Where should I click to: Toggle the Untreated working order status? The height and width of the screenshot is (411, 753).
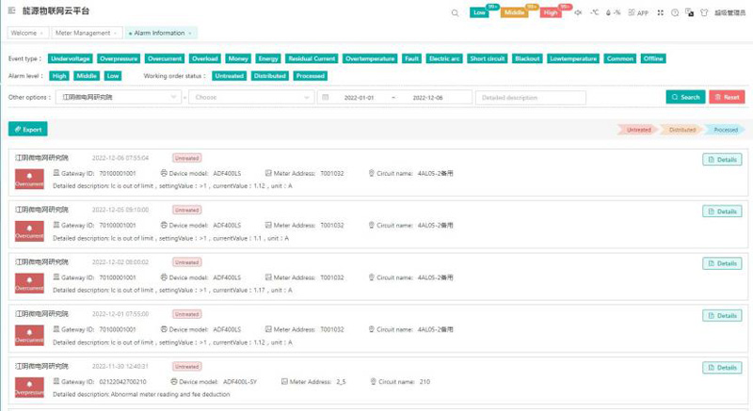click(229, 75)
